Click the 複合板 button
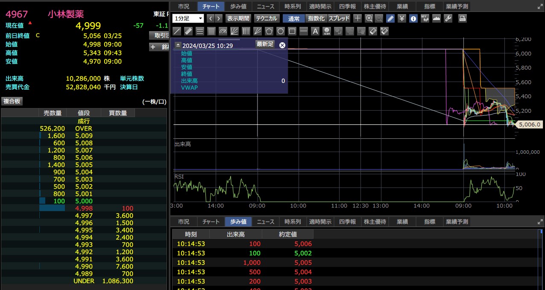Image resolution: width=545 pixels, height=290 pixels. (x=12, y=101)
